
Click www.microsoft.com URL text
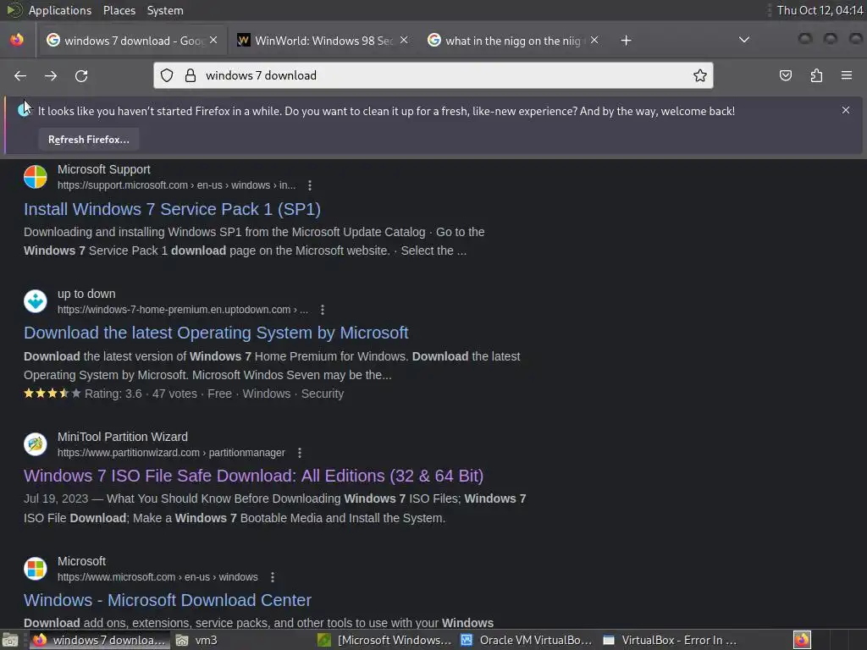tap(157, 577)
